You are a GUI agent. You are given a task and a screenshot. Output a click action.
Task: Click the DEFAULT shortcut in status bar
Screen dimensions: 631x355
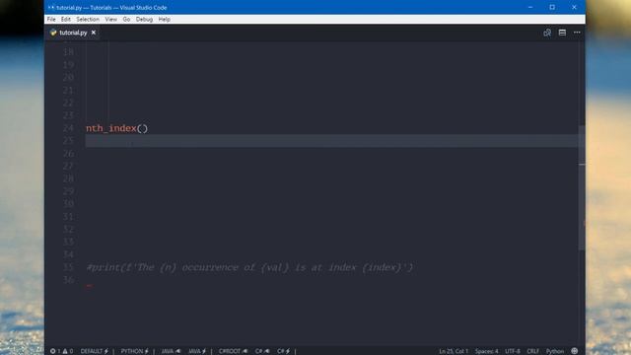(x=95, y=351)
